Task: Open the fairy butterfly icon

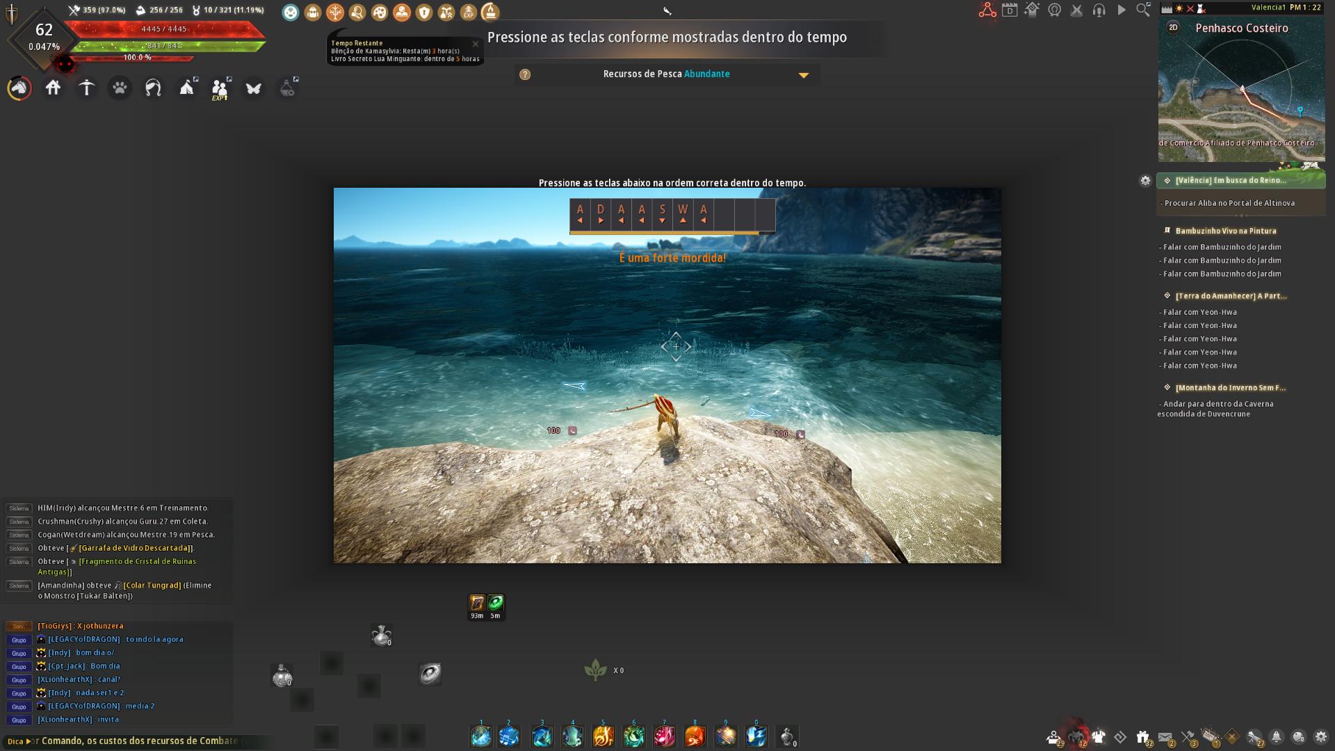Action: pos(253,88)
